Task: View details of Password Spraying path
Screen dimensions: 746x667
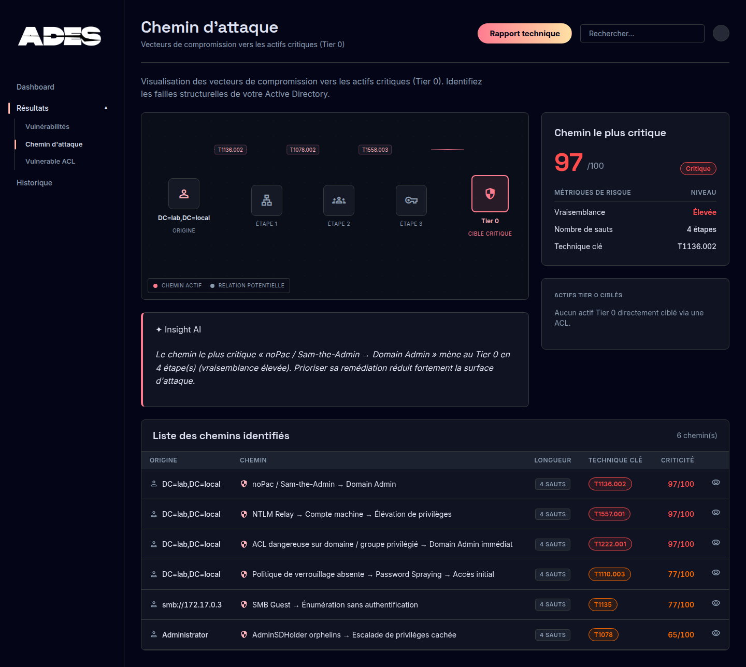Action: tap(716, 573)
